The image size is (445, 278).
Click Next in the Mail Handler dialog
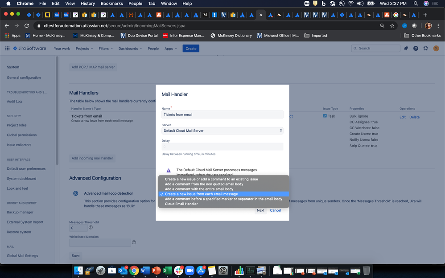260,210
